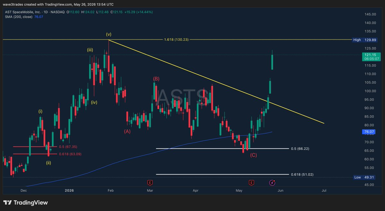
Task: Click the Feb label on time axis
Action: click(111, 191)
